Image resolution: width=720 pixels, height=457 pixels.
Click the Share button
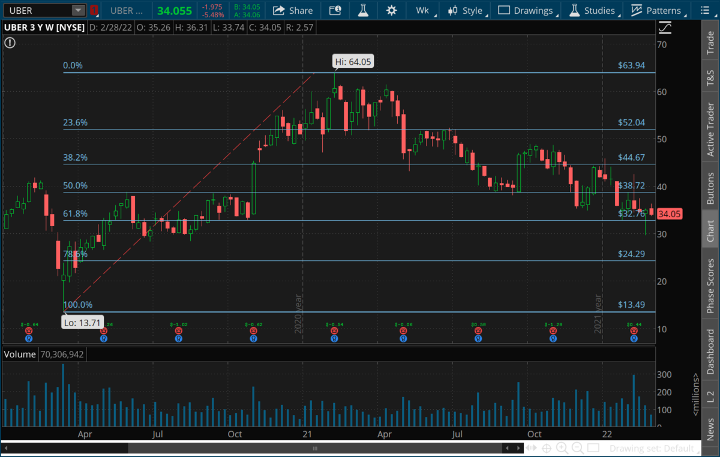click(x=293, y=10)
